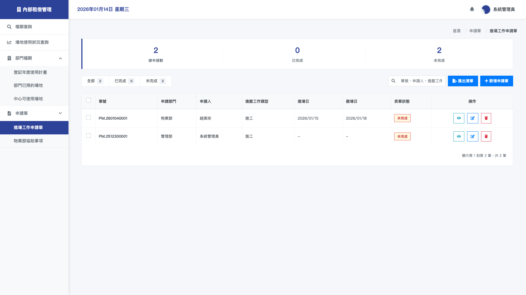Click the 新增申請單 button

point(496,81)
